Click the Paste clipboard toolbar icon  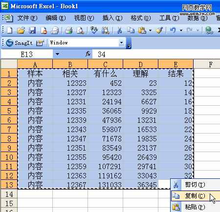tap(142, 30)
